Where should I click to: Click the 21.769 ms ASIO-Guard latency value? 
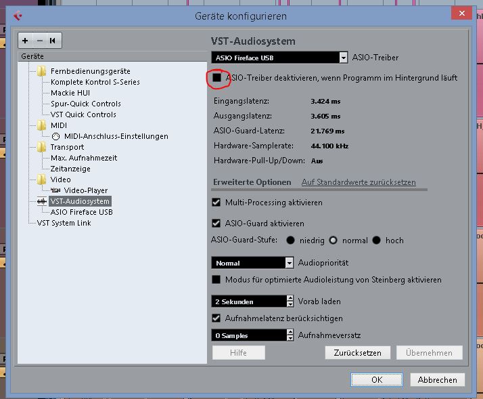click(x=327, y=131)
